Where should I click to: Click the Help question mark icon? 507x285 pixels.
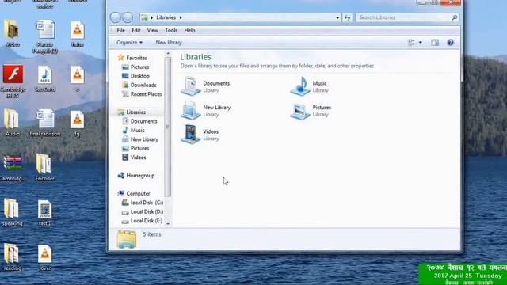(450, 42)
